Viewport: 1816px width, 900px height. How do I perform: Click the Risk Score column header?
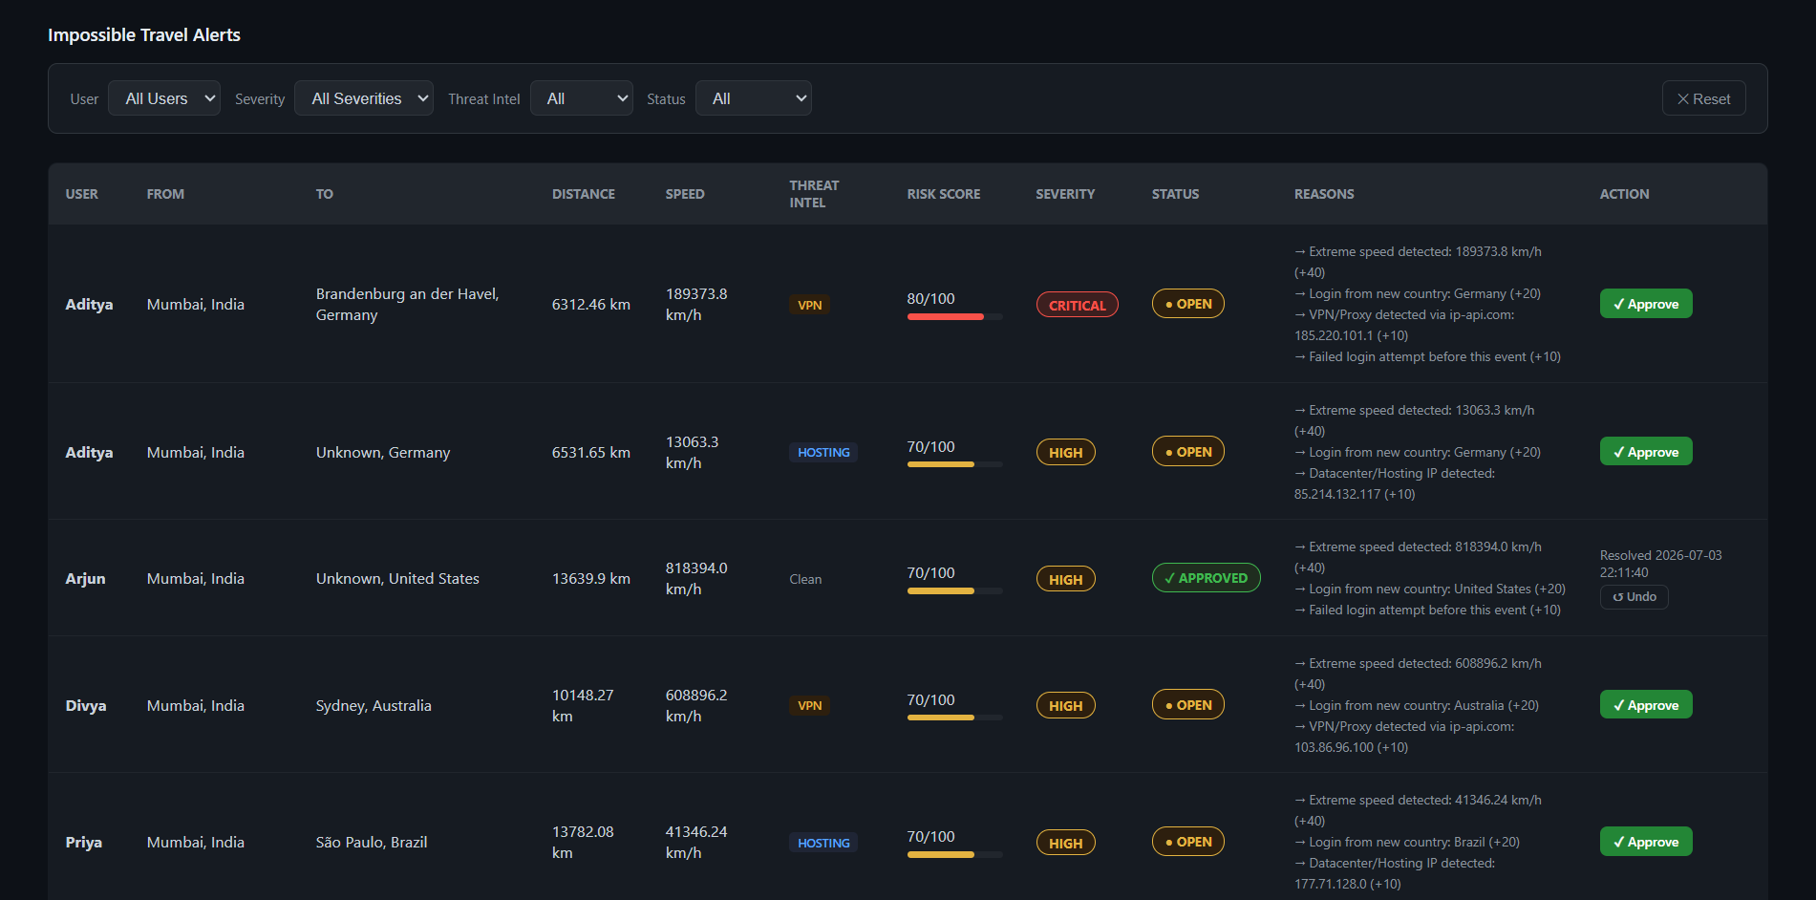(944, 194)
